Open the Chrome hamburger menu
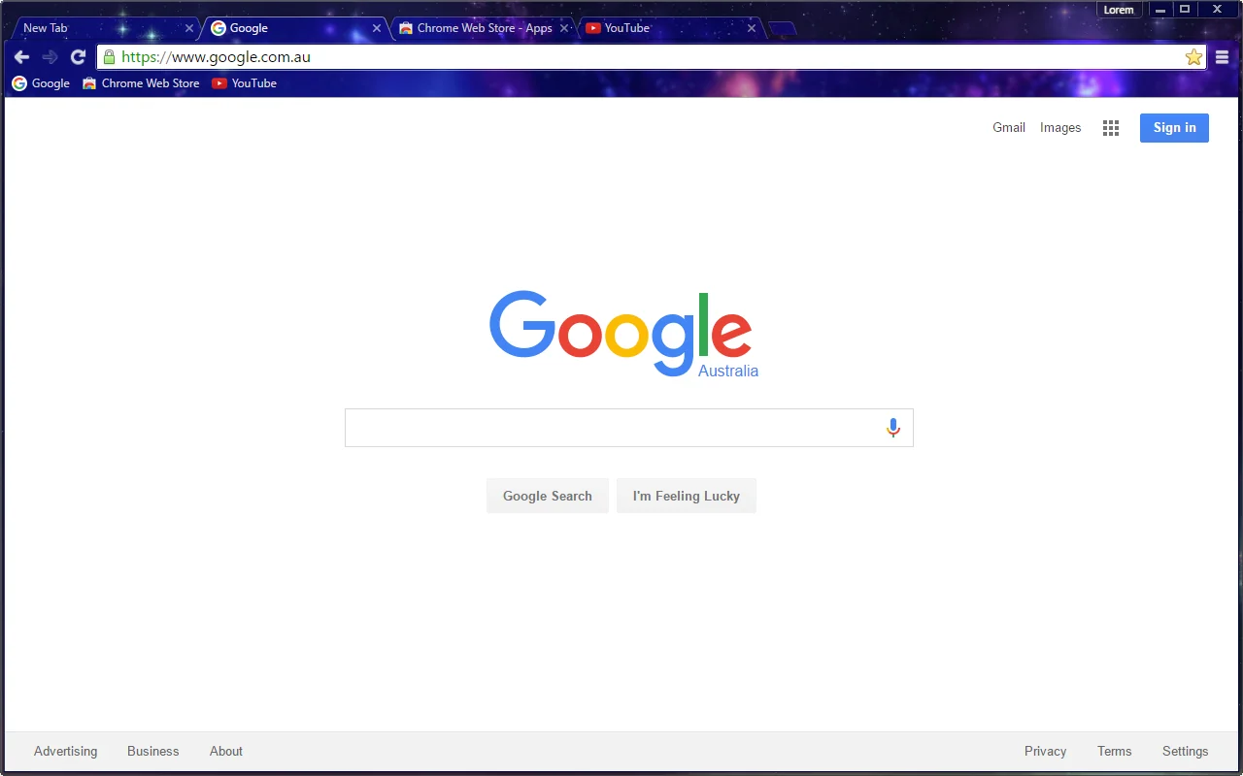The height and width of the screenshot is (776, 1243). pyautogui.click(x=1223, y=57)
